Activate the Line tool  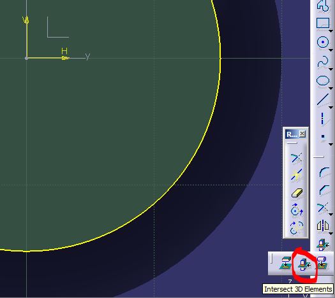coord(323,99)
